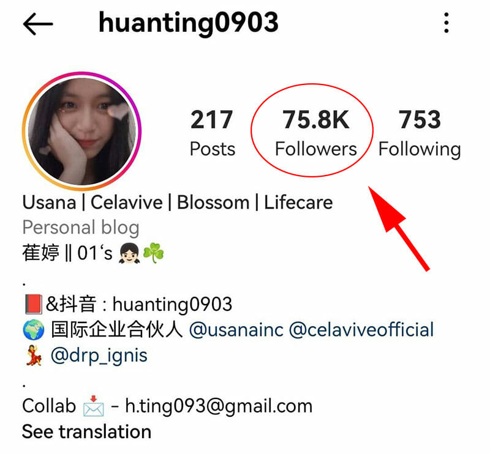Tap the h.ting093@gmail.com email text
Viewport: 490px width, 454px height.
(x=219, y=406)
